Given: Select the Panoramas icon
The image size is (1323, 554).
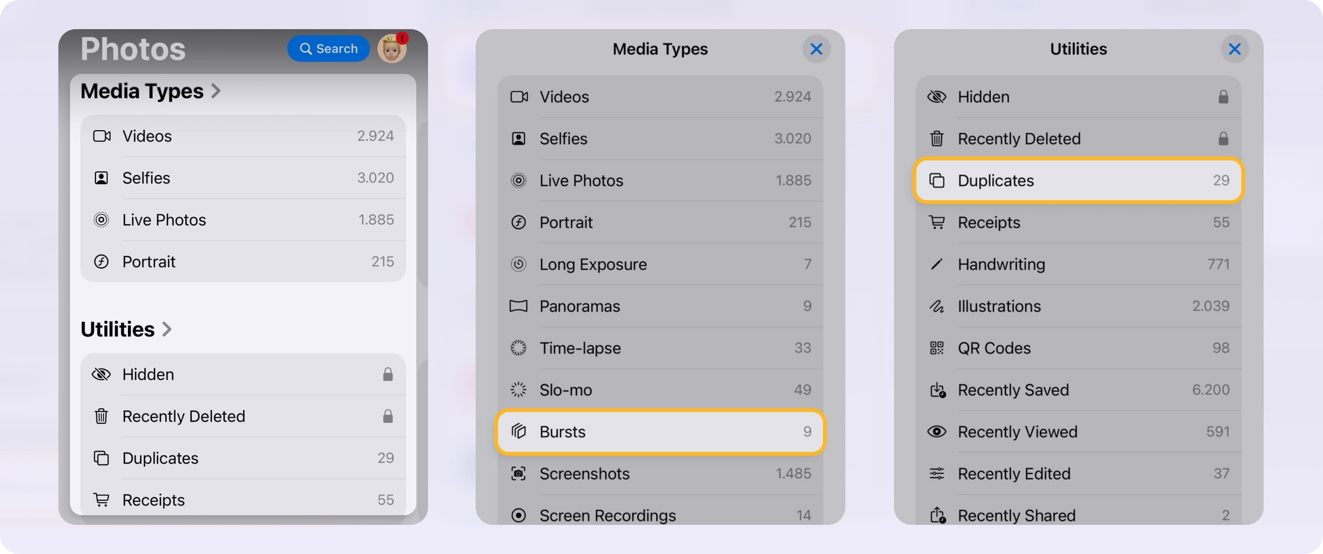Looking at the screenshot, I should [518, 306].
